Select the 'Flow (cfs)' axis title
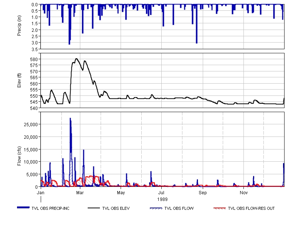296x232 pixels. click(x=19, y=156)
